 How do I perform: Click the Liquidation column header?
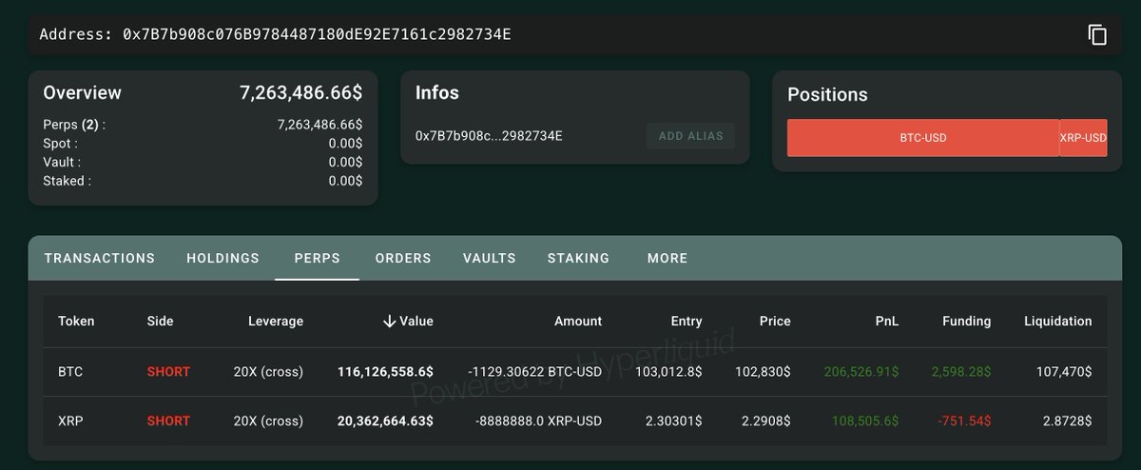[1057, 322]
